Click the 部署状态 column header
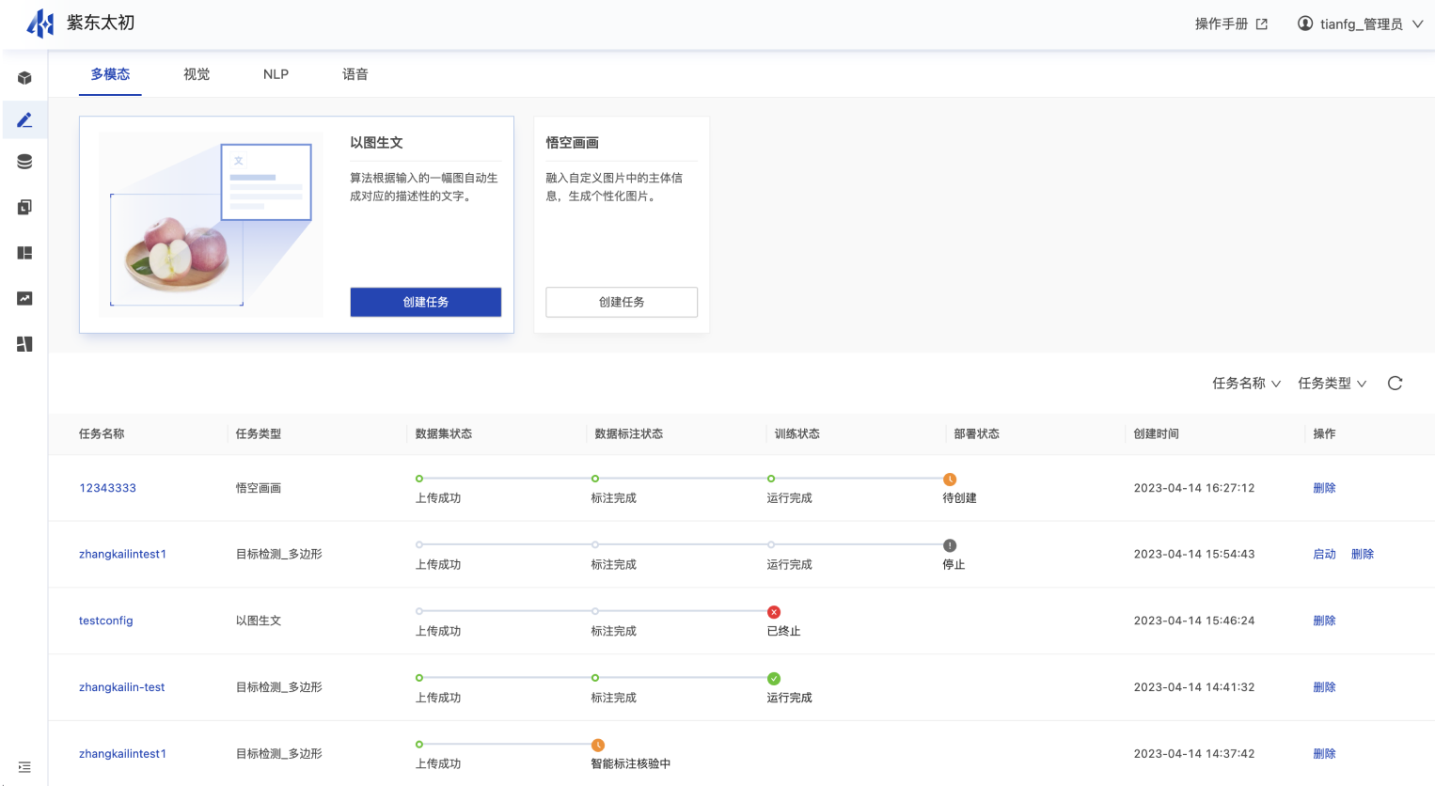Image resolution: width=1435 pixels, height=786 pixels. point(977,433)
